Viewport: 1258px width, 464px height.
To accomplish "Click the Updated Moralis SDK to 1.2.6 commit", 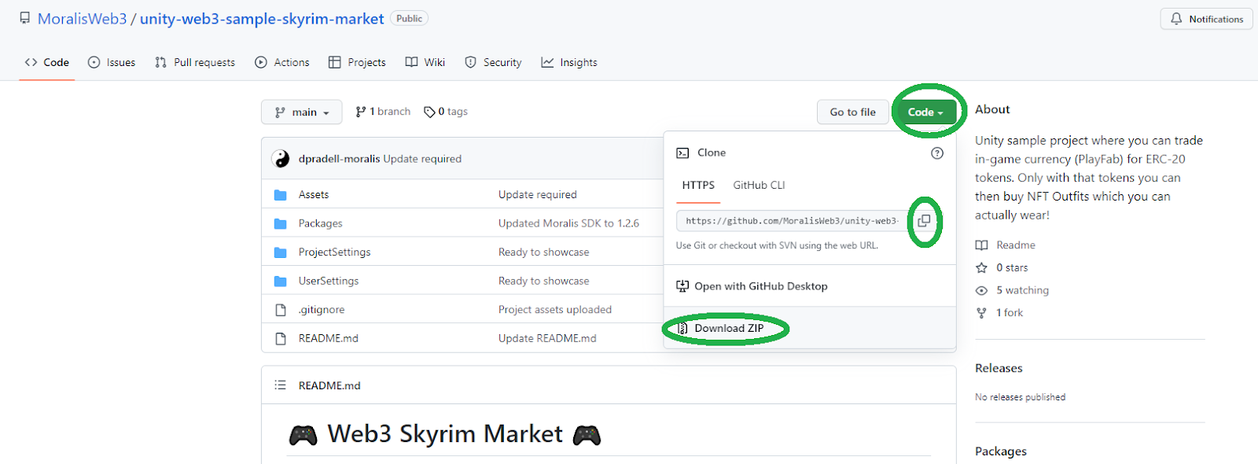I will pos(568,223).
